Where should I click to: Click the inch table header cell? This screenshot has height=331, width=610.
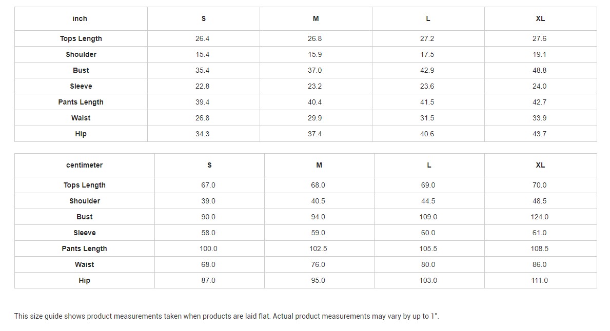[x=81, y=18]
